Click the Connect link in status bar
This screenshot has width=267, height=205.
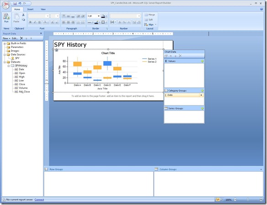point(39,200)
